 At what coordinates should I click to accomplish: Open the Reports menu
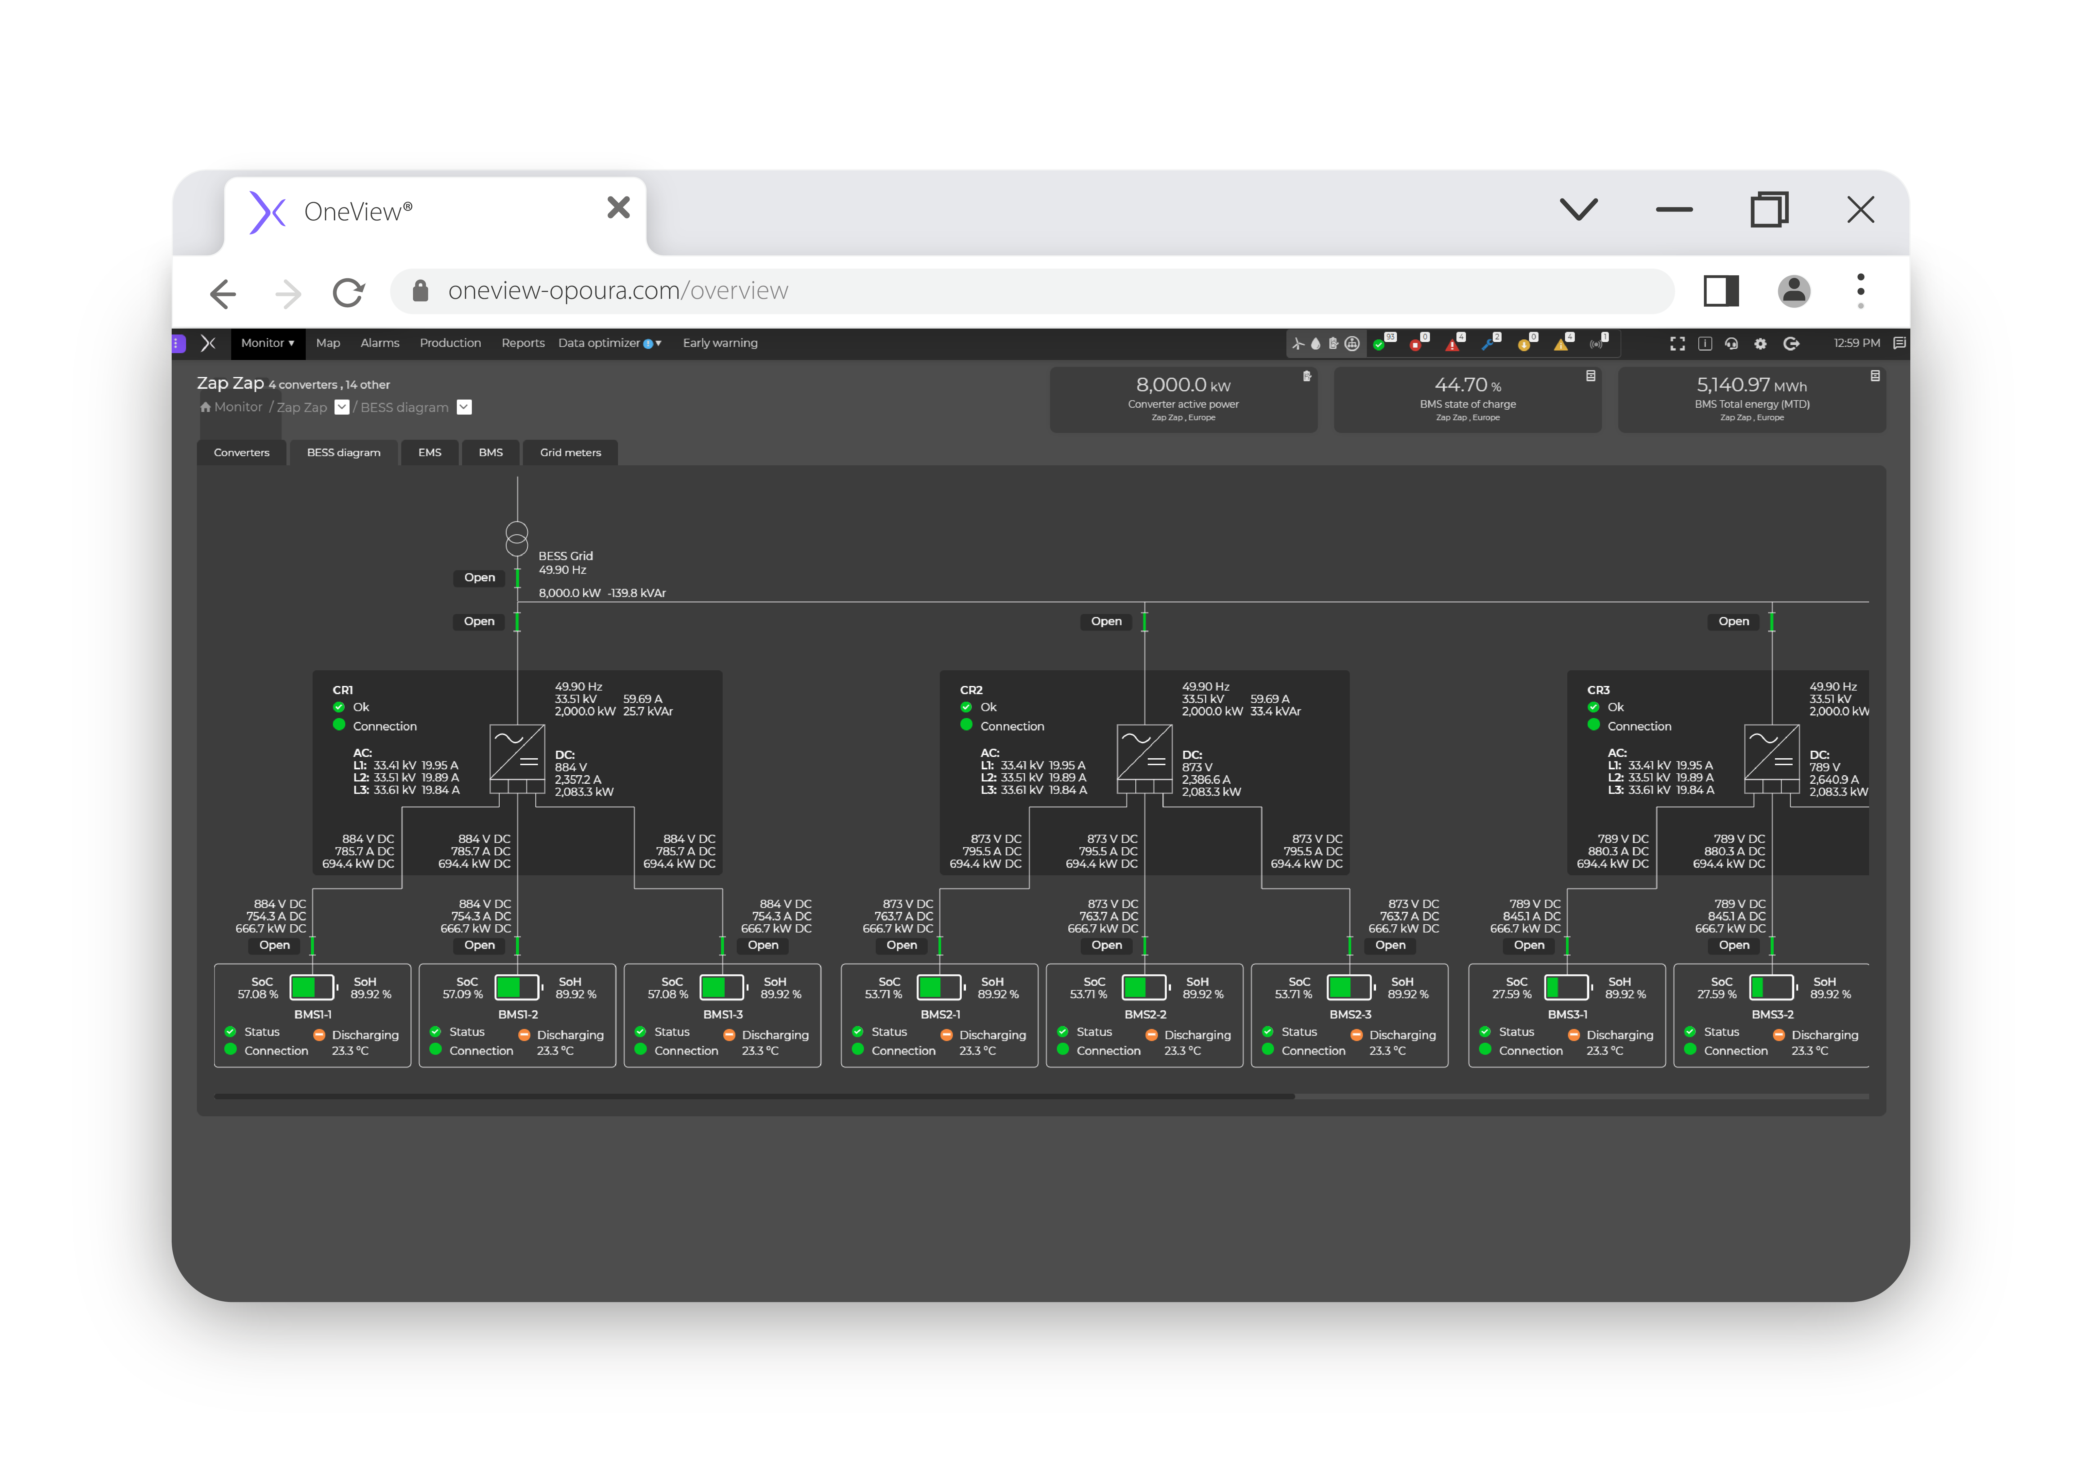(x=523, y=343)
